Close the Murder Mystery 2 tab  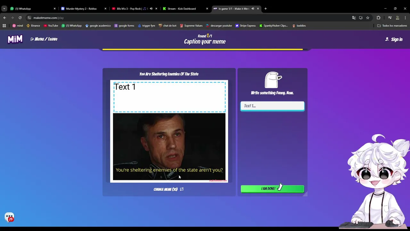click(105, 9)
